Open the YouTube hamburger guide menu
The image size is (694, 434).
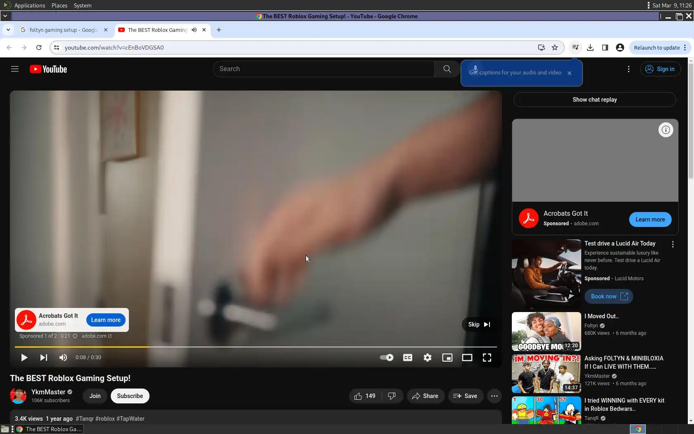[x=15, y=69]
